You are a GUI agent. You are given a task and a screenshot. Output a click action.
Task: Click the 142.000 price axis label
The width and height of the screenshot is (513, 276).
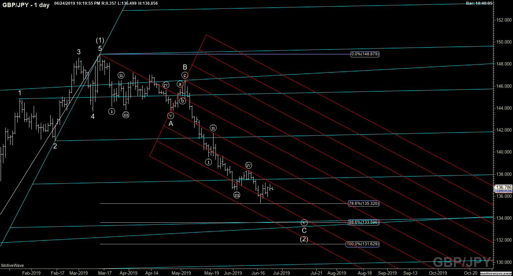tap(504, 130)
